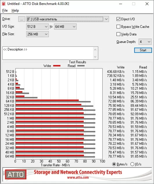Start the benchmark with the Start button
Viewport: 154px width, 184px height.
coord(143,50)
